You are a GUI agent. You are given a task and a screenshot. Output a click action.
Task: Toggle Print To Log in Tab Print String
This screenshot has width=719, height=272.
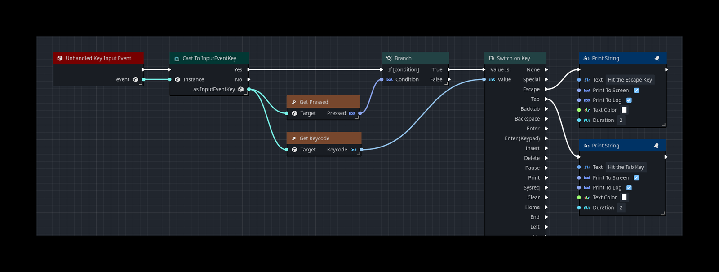tap(629, 188)
